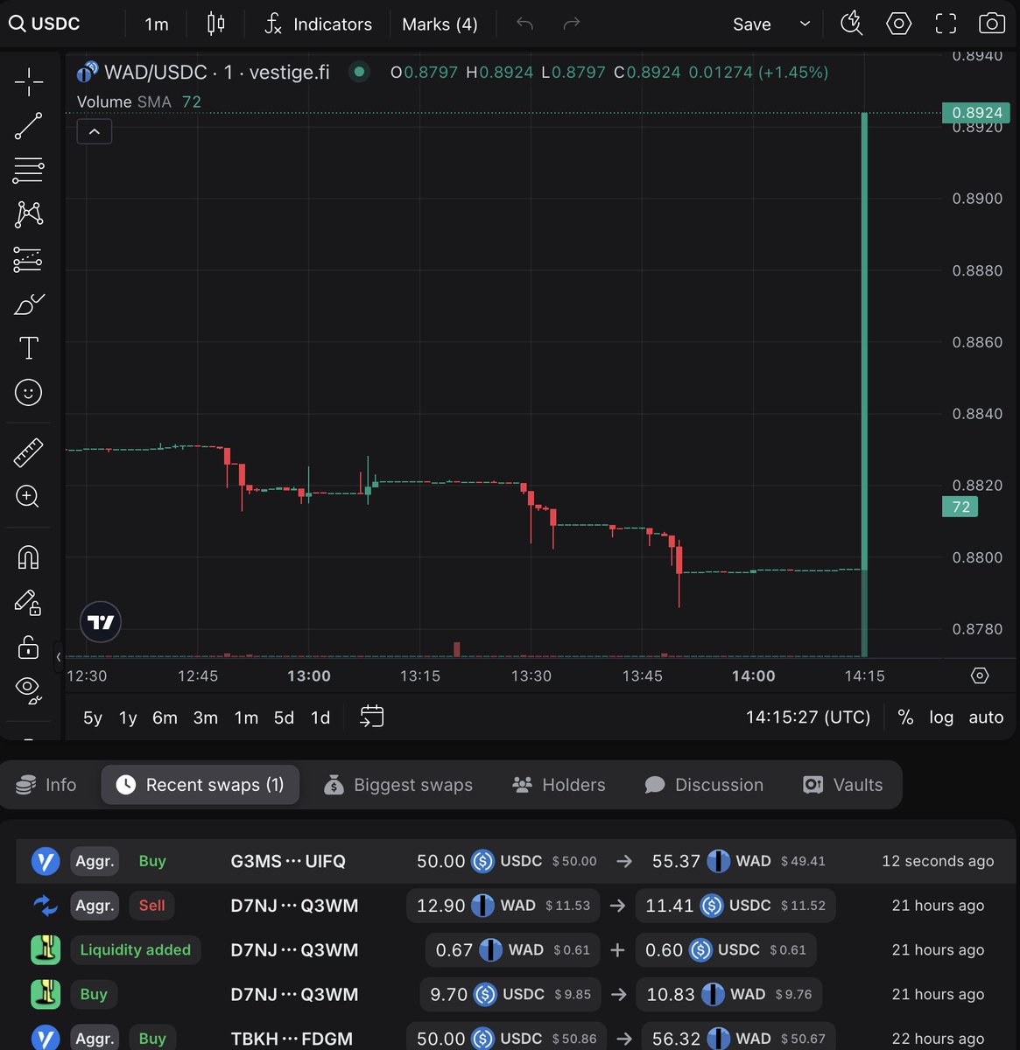The image size is (1020, 1050).
Task: Toggle magnet mode snapping
Action: (28, 557)
